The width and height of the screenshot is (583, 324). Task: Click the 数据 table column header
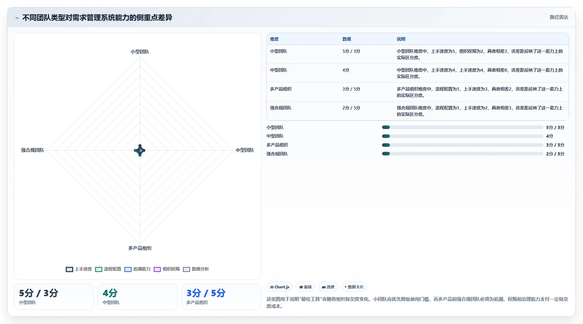(347, 39)
